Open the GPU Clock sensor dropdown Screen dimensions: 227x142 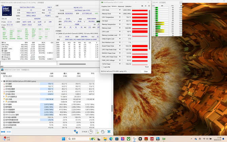point(120,10)
